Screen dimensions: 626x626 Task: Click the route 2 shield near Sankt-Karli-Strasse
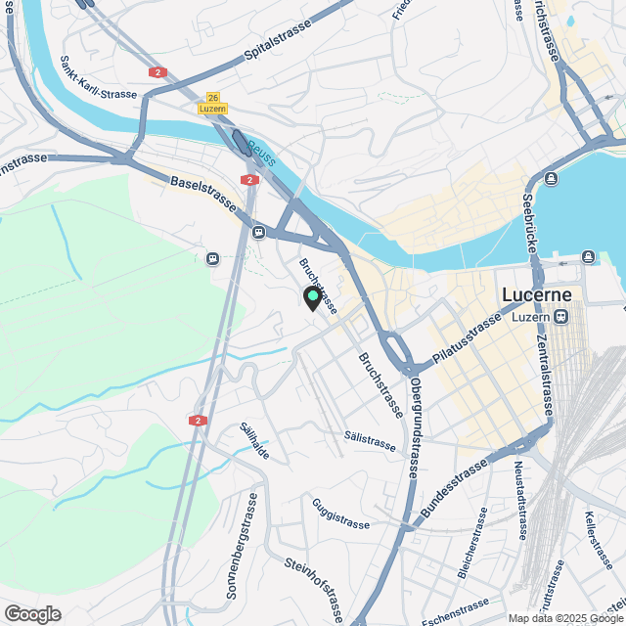tap(157, 72)
